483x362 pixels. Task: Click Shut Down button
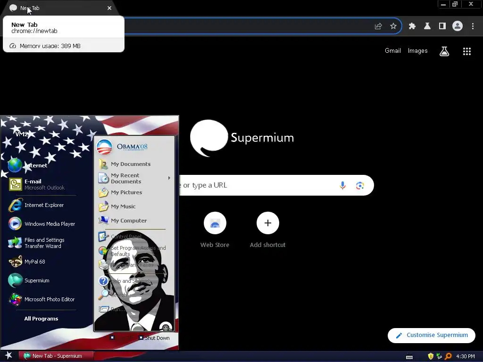click(x=154, y=338)
